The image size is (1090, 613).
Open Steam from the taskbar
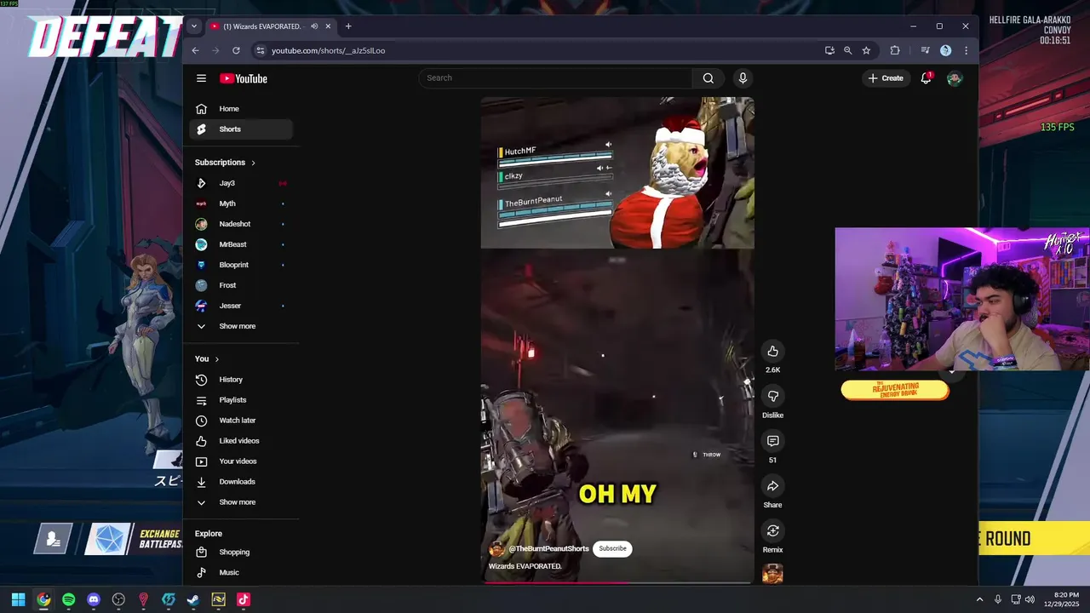[193, 599]
